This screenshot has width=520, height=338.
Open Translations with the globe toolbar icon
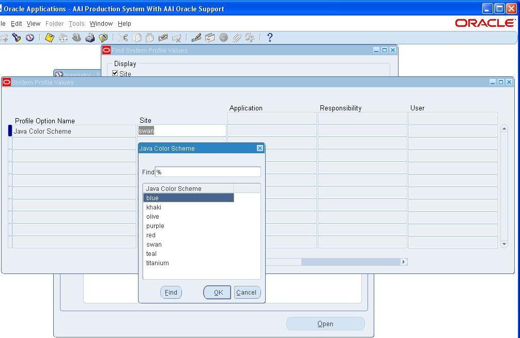point(223,38)
